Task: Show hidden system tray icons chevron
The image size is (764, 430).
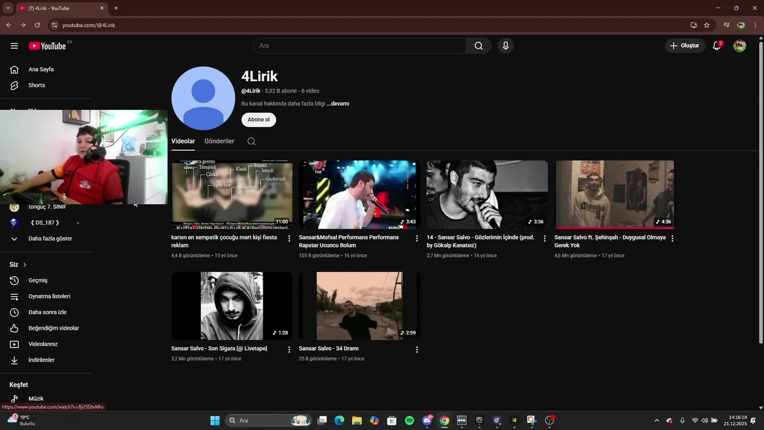Action: [x=657, y=420]
